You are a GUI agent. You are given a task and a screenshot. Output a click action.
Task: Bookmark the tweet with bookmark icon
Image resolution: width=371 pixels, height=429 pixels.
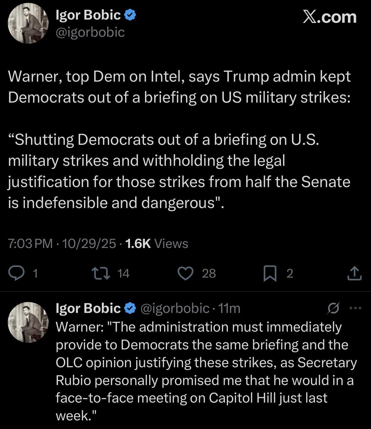pyautogui.click(x=270, y=273)
